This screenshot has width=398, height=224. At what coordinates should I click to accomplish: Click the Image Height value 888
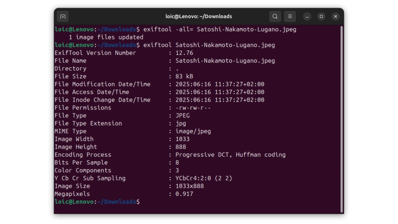point(181,147)
